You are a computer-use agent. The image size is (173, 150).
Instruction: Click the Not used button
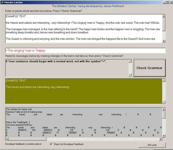tap(152, 145)
